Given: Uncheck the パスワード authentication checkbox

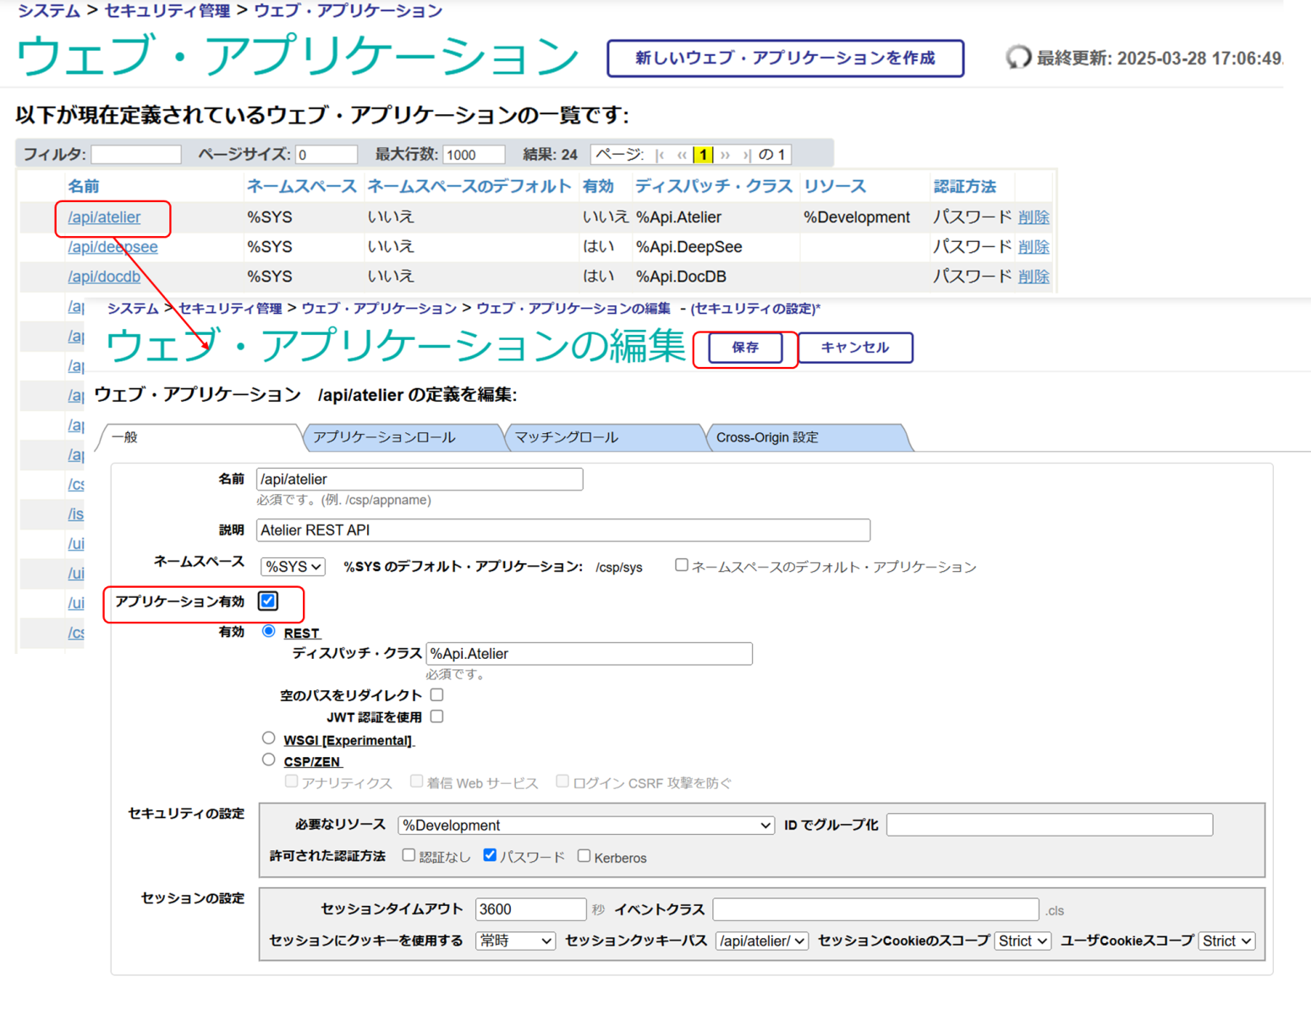Looking at the screenshot, I should coord(490,855).
